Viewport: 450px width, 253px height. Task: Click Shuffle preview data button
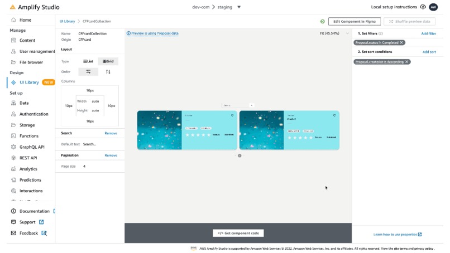pos(409,22)
